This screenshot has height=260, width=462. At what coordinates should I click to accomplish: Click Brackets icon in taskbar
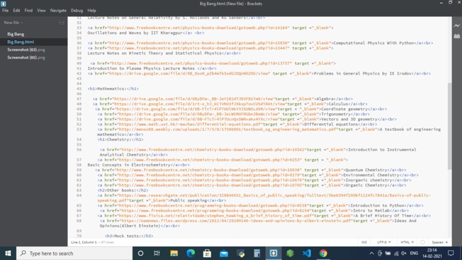point(273,253)
